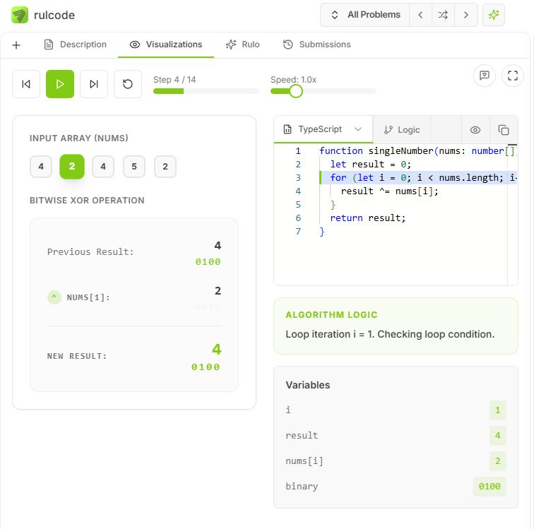Click the Algorithm Logic description text

coord(390,334)
